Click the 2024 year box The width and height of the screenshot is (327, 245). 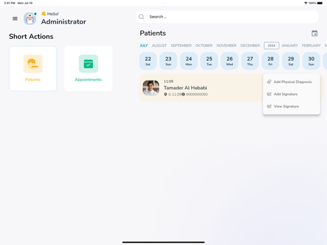pyautogui.click(x=271, y=46)
